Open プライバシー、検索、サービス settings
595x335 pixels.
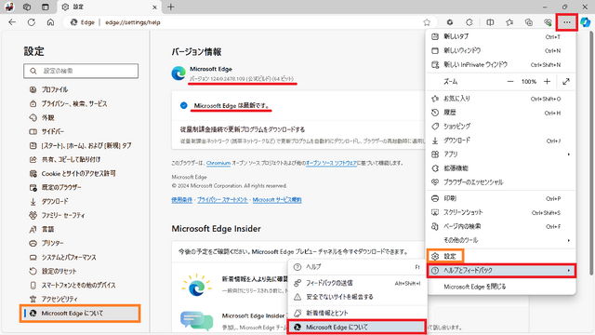(x=81, y=103)
